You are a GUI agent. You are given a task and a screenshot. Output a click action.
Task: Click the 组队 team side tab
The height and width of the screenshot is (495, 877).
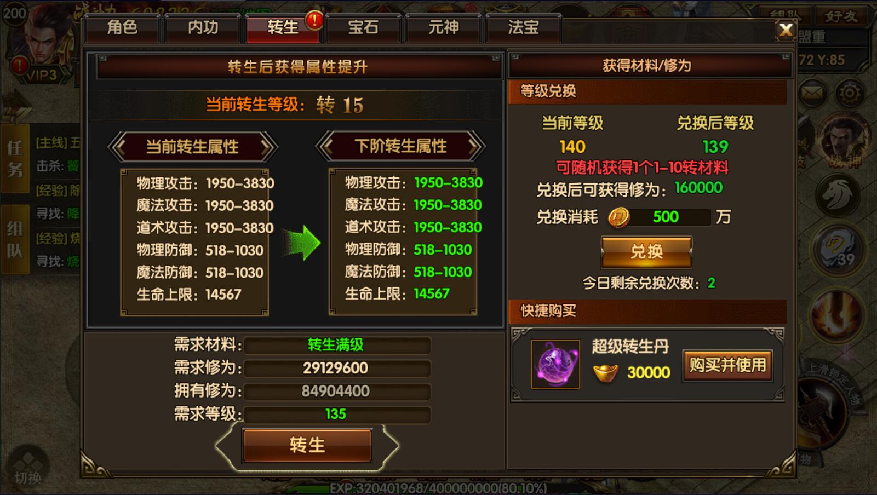pos(15,239)
